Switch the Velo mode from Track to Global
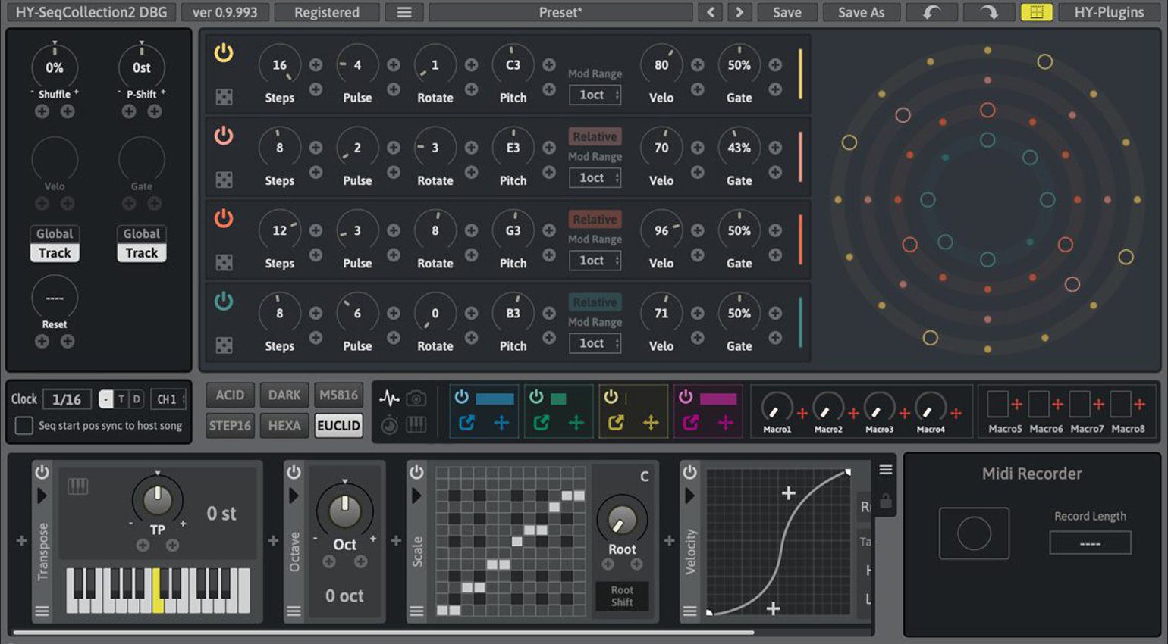1168x644 pixels. point(54,233)
